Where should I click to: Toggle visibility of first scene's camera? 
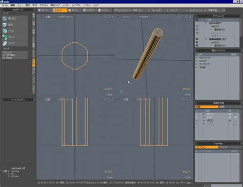[x=197, y=26]
